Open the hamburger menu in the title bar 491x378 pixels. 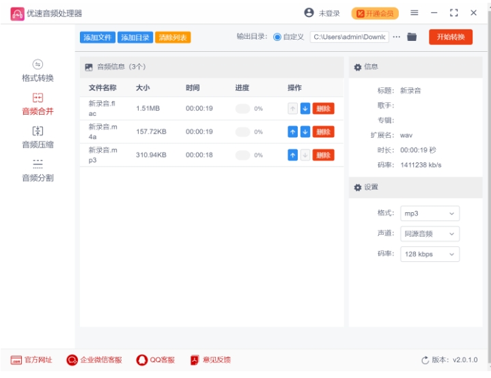click(x=415, y=13)
